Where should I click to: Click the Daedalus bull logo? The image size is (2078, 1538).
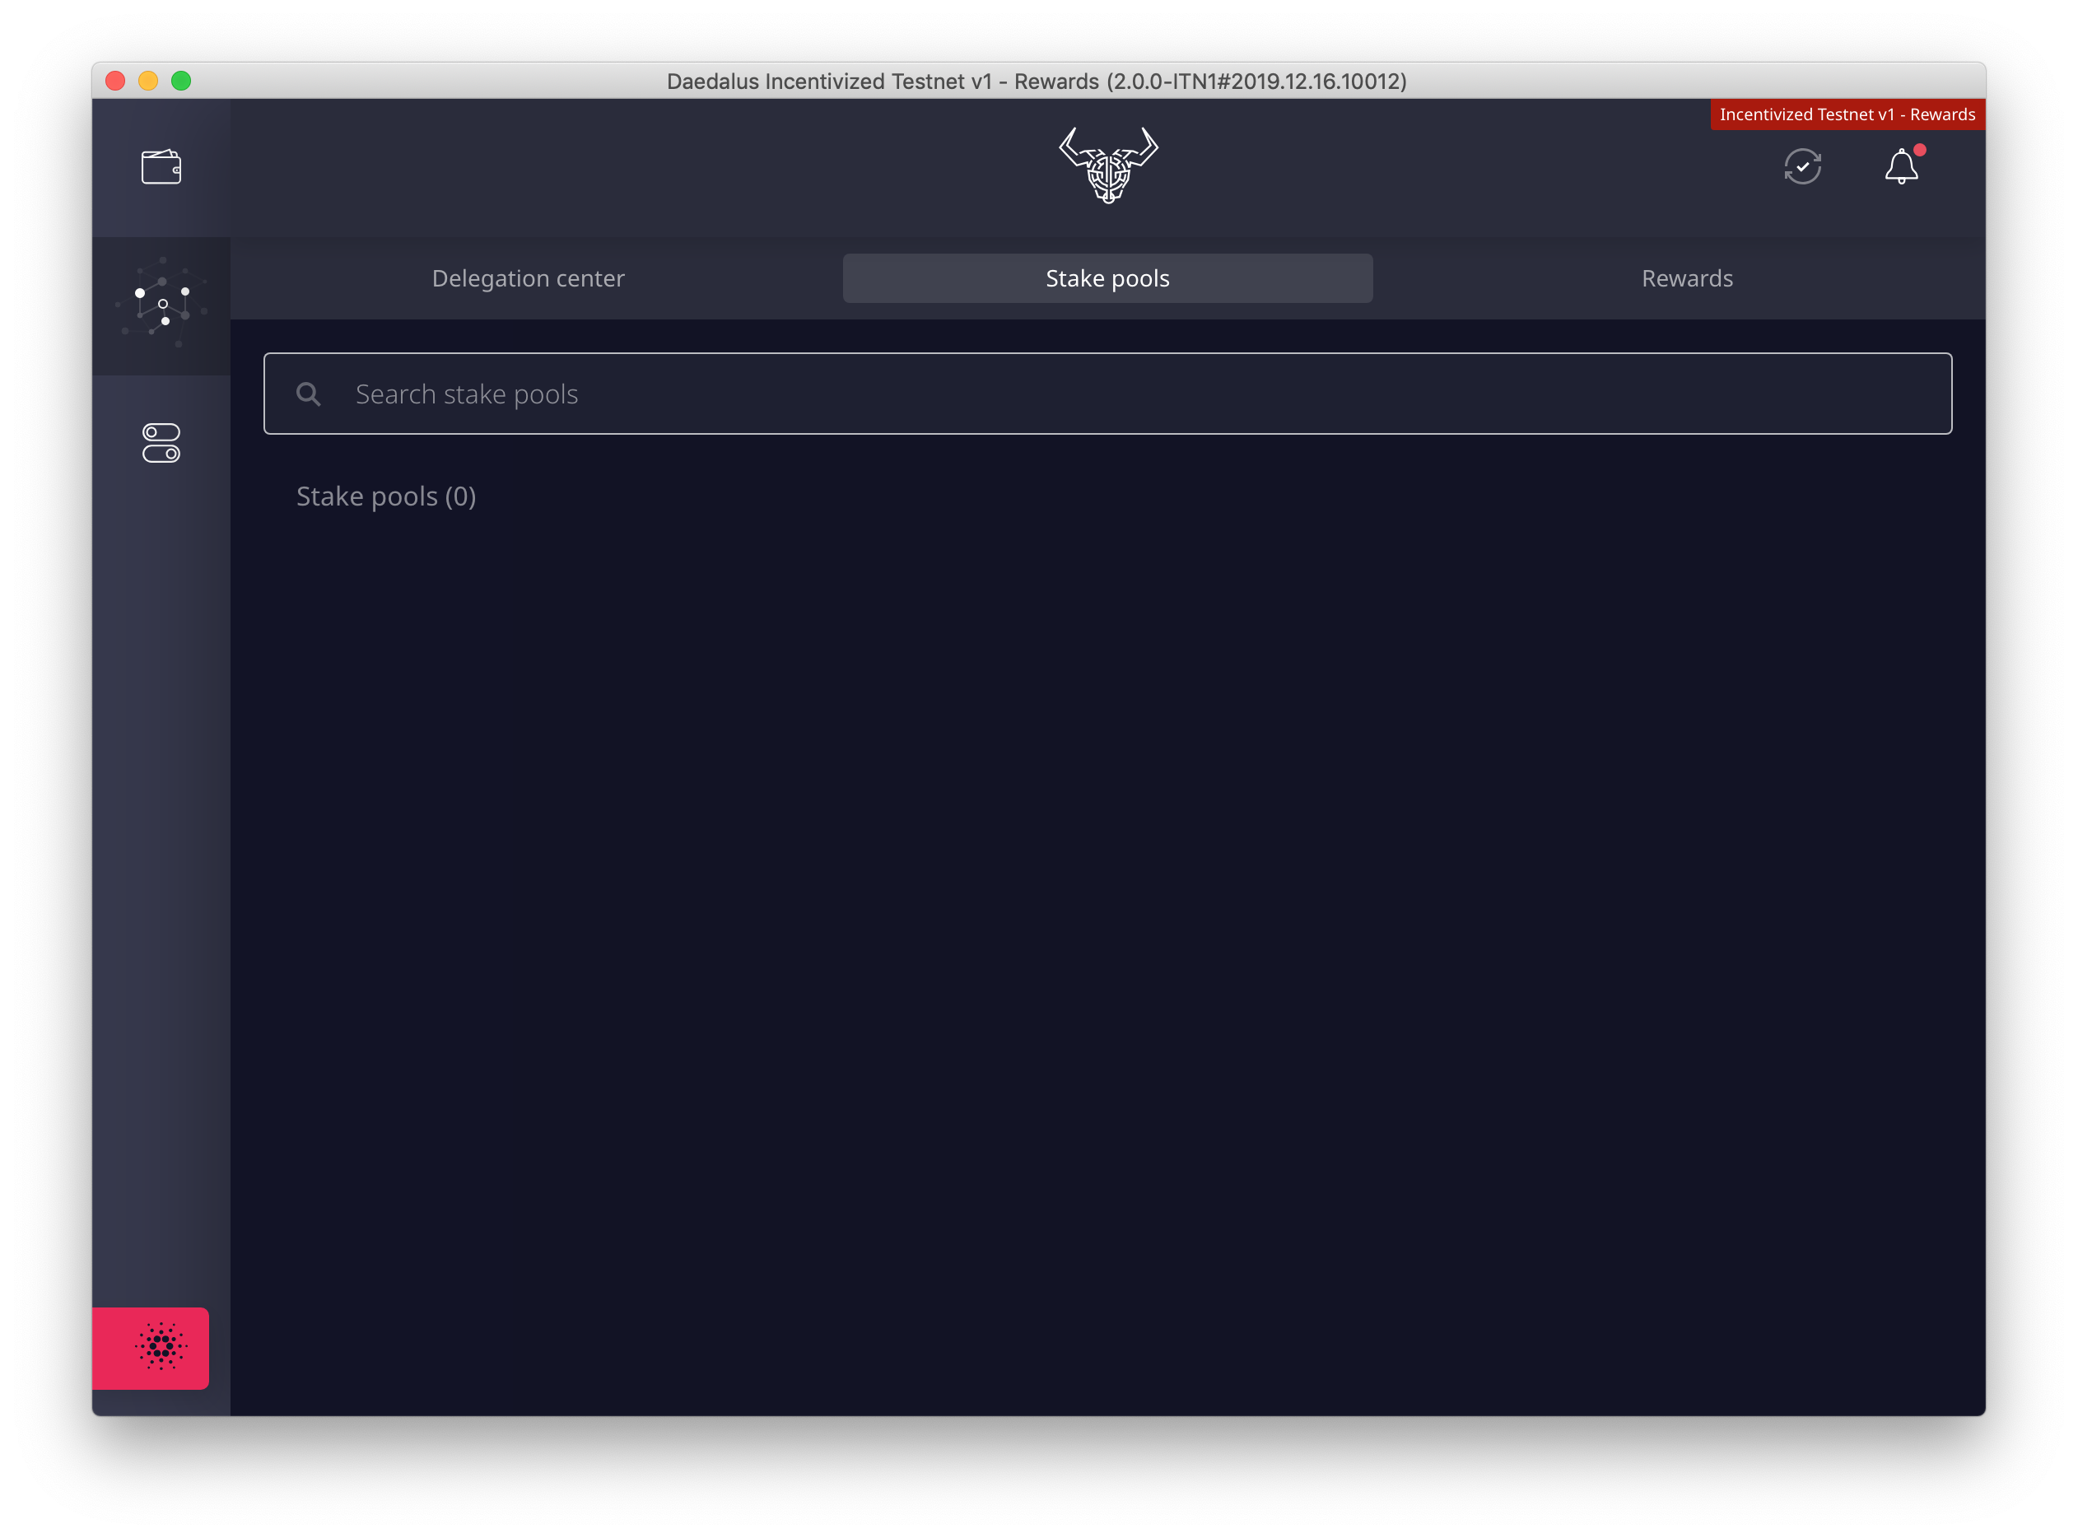click(x=1108, y=165)
